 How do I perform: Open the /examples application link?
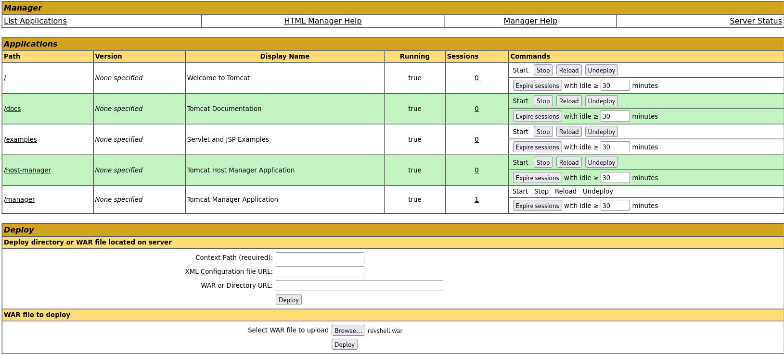click(x=20, y=139)
